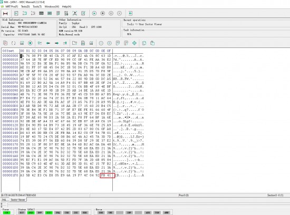Click the open folder icon in sector toolbar
This screenshot has height=215, width=290.
(74, 43)
